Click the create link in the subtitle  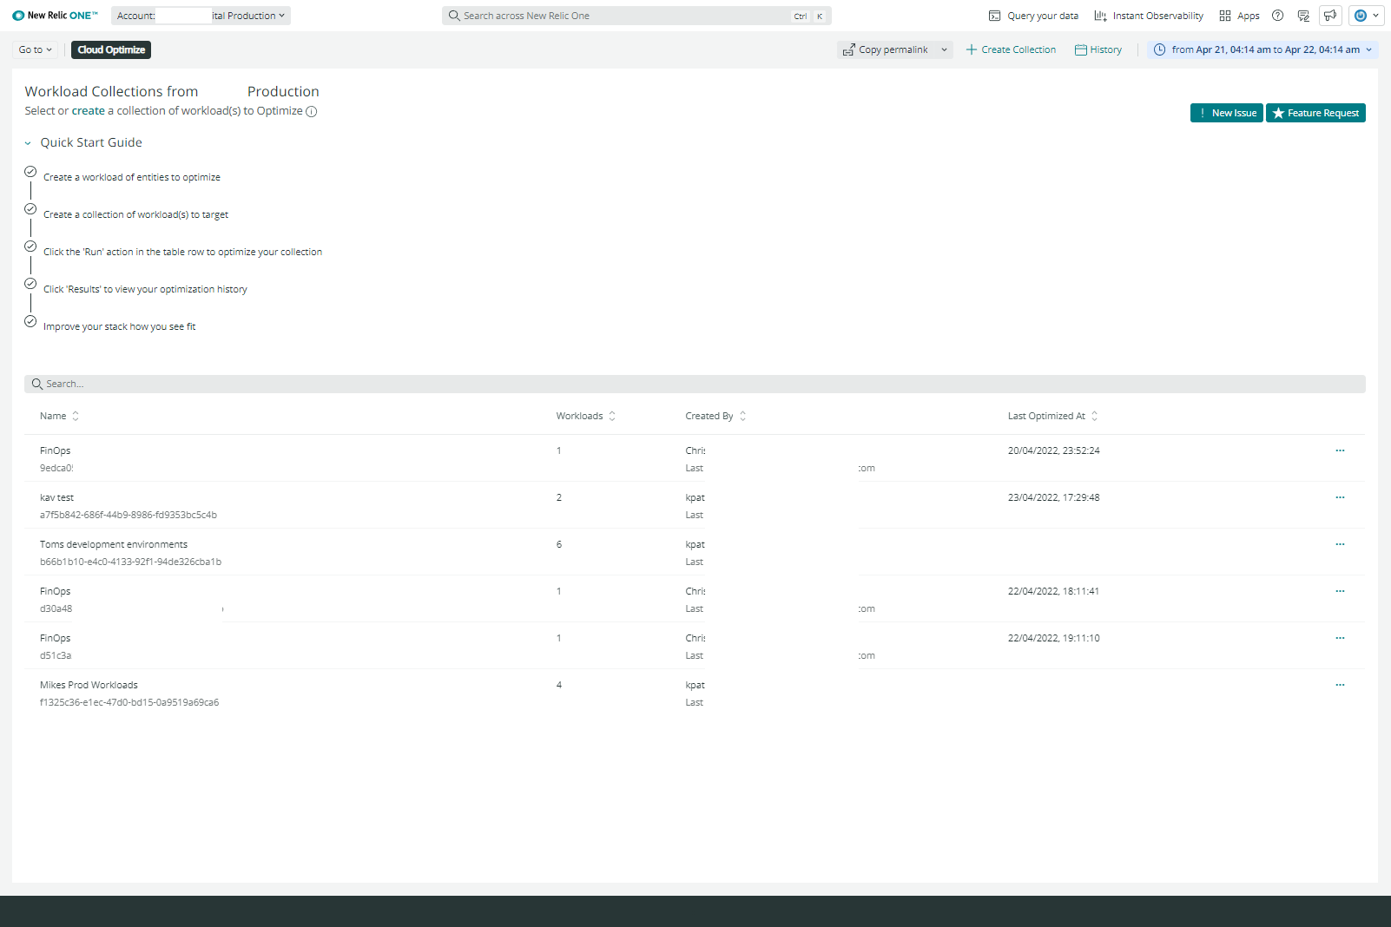point(89,111)
